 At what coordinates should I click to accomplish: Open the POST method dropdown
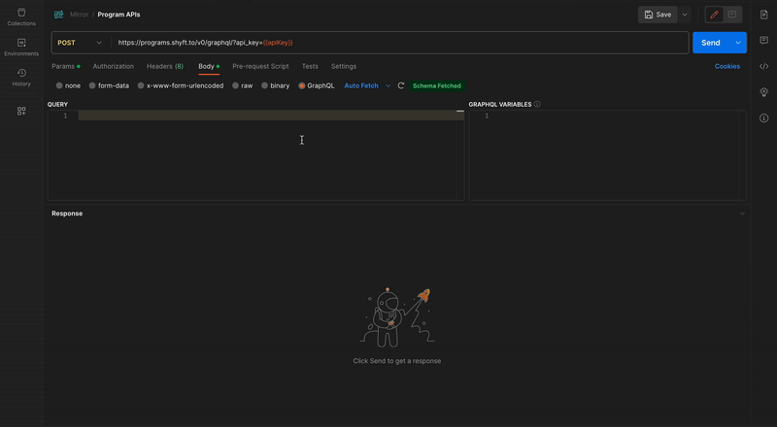coord(80,43)
